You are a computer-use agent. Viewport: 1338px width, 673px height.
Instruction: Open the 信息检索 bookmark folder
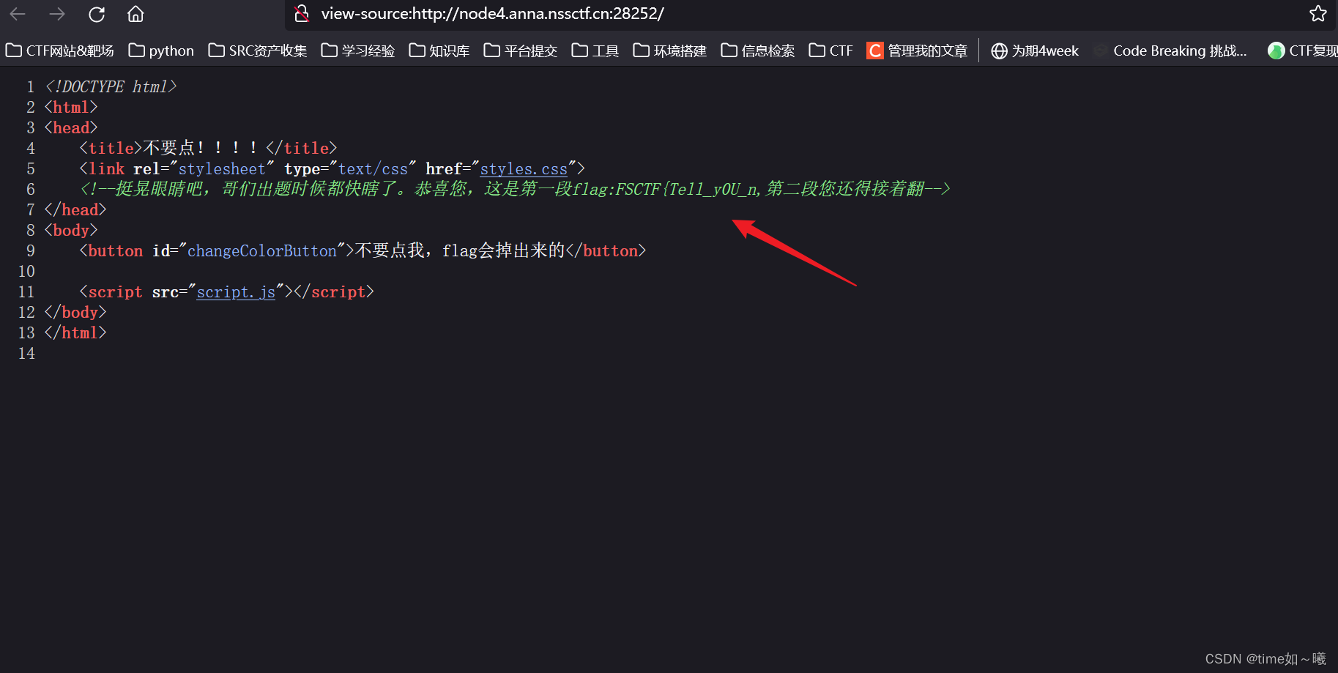click(x=758, y=51)
